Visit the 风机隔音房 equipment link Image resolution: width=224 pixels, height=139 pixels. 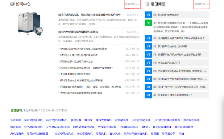(x=17, y=134)
